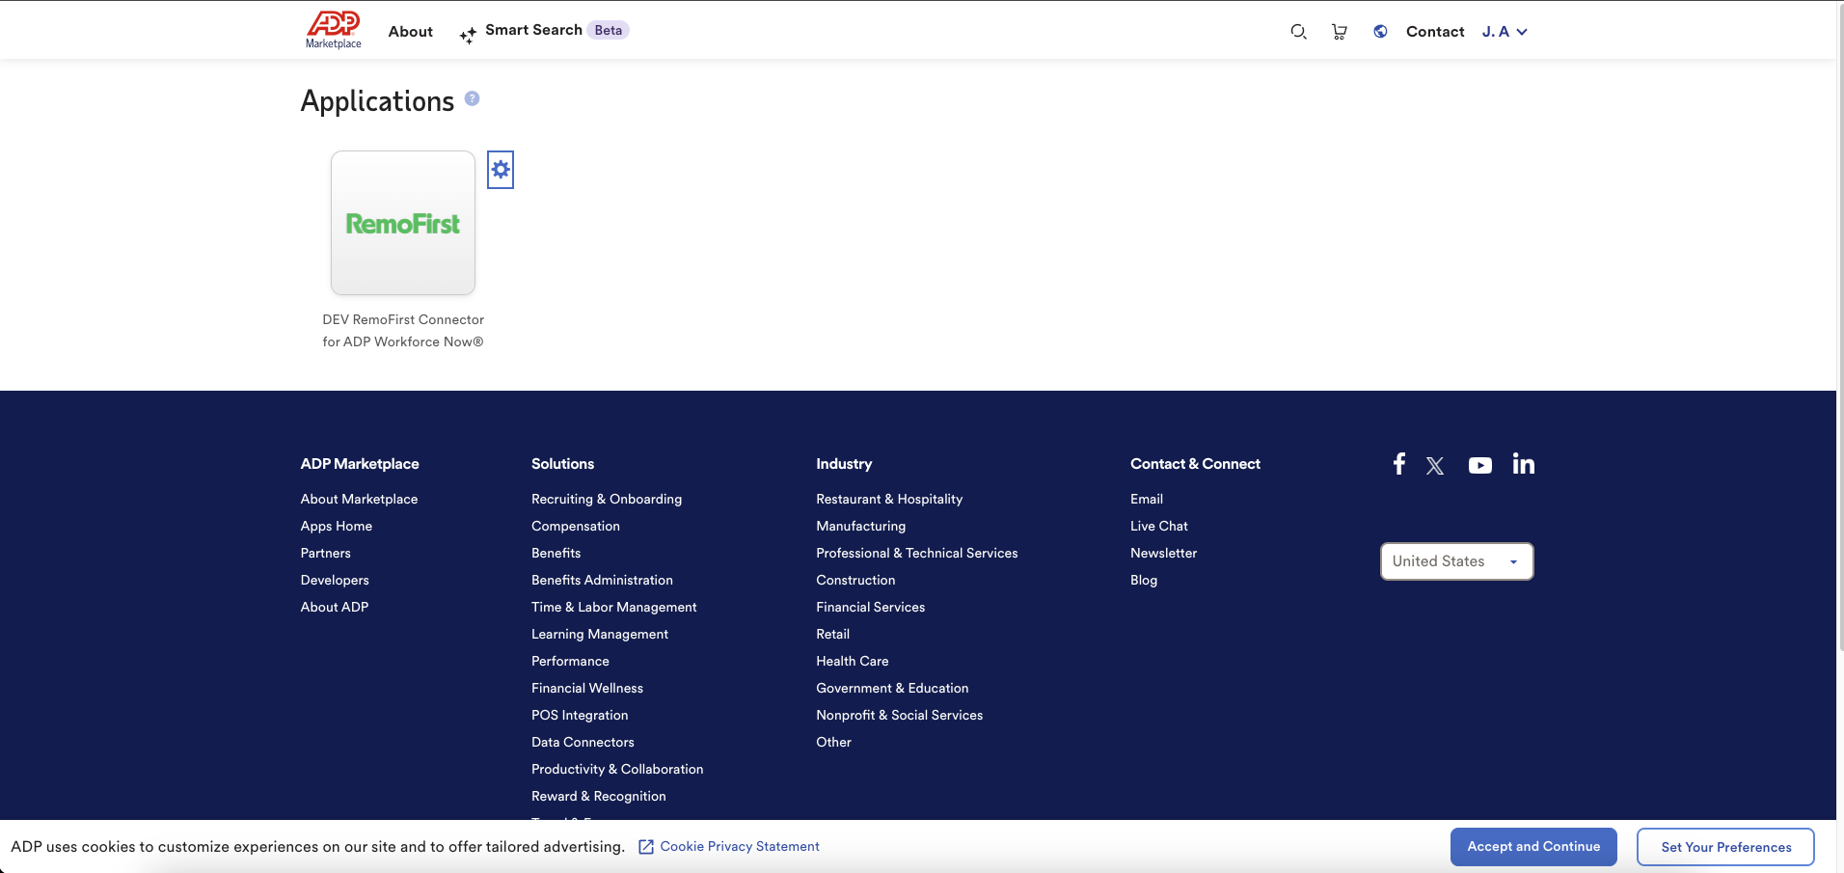Image resolution: width=1844 pixels, height=873 pixels.
Task: Open the Compensation solutions link
Action: (576, 526)
